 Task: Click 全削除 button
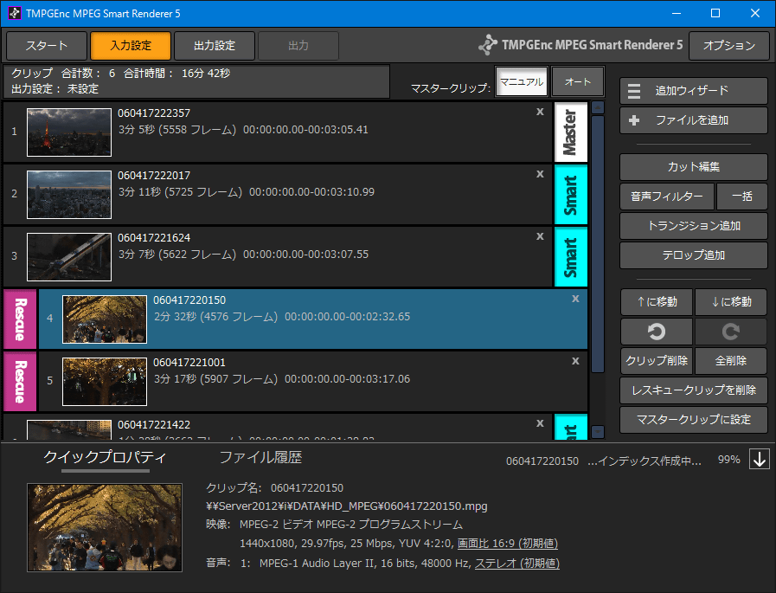click(730, 361)
